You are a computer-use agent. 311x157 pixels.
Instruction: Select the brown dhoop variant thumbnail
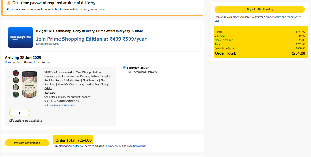16,80
